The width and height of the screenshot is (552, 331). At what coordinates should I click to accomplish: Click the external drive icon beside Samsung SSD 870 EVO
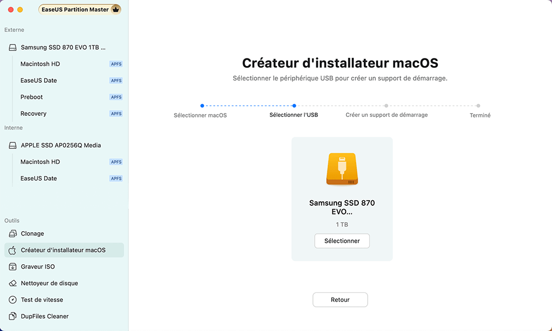12,47
